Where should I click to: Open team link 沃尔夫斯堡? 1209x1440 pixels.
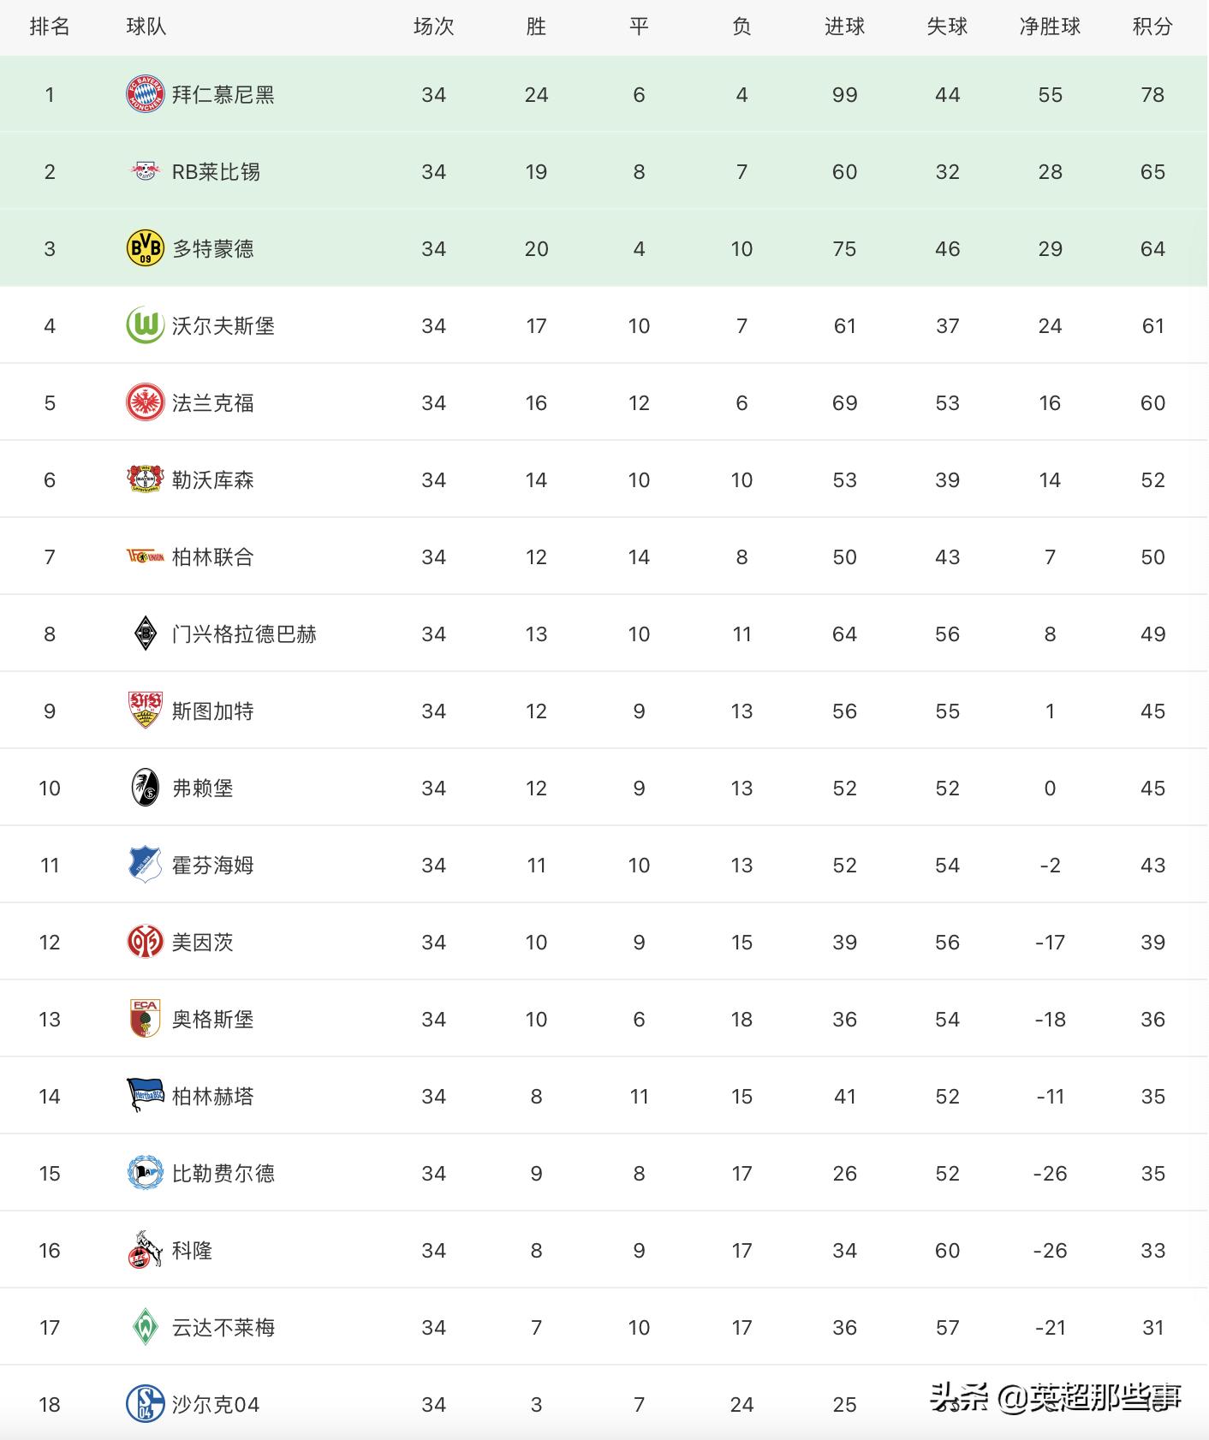223,325
